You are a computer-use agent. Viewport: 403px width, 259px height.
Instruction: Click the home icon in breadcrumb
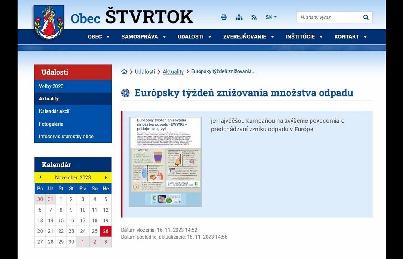[124, 72]
